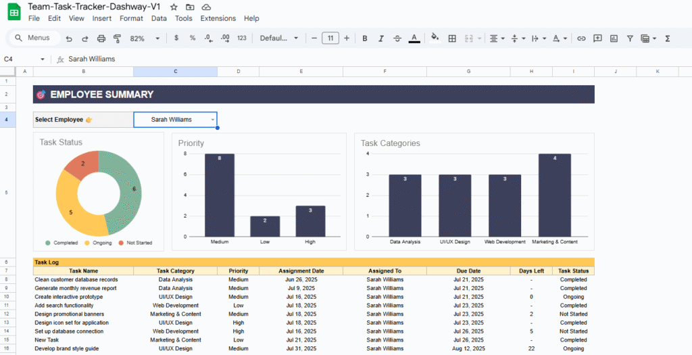Open the zoom 82% dropdown

[145, 39]
